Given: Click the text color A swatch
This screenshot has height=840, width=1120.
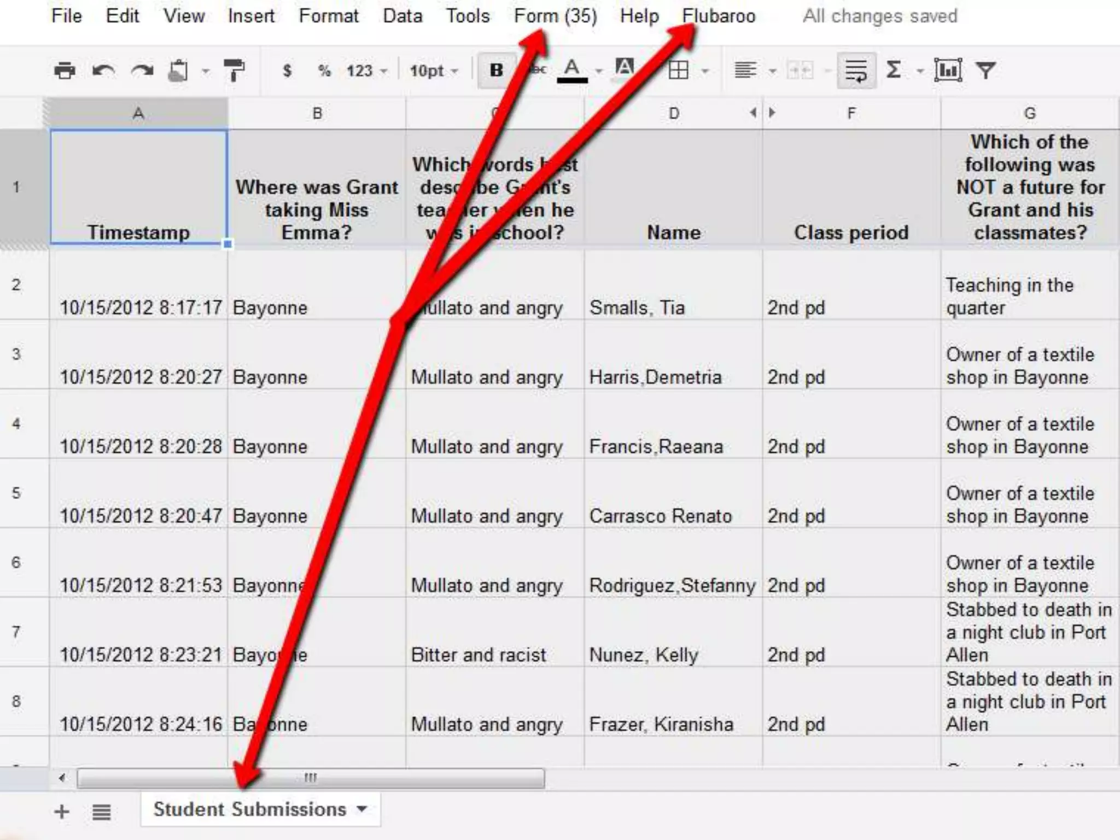Looking at the screenshot, I should (572, 70).
